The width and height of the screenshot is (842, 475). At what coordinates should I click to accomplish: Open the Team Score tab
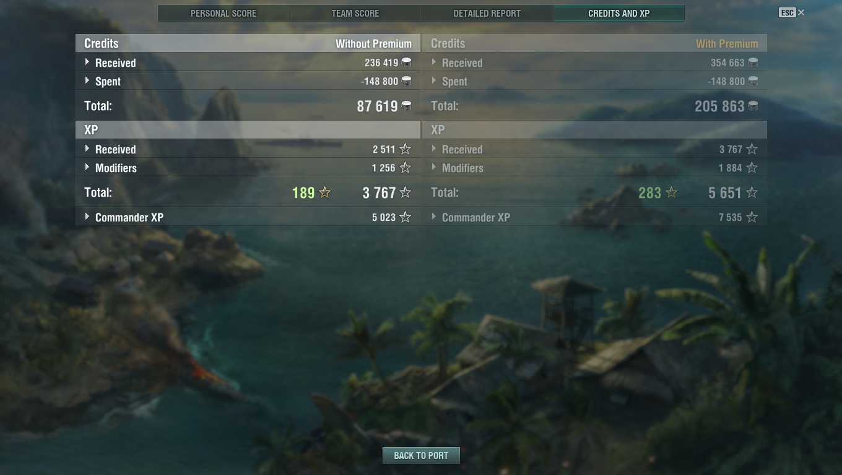coord(355,13)
